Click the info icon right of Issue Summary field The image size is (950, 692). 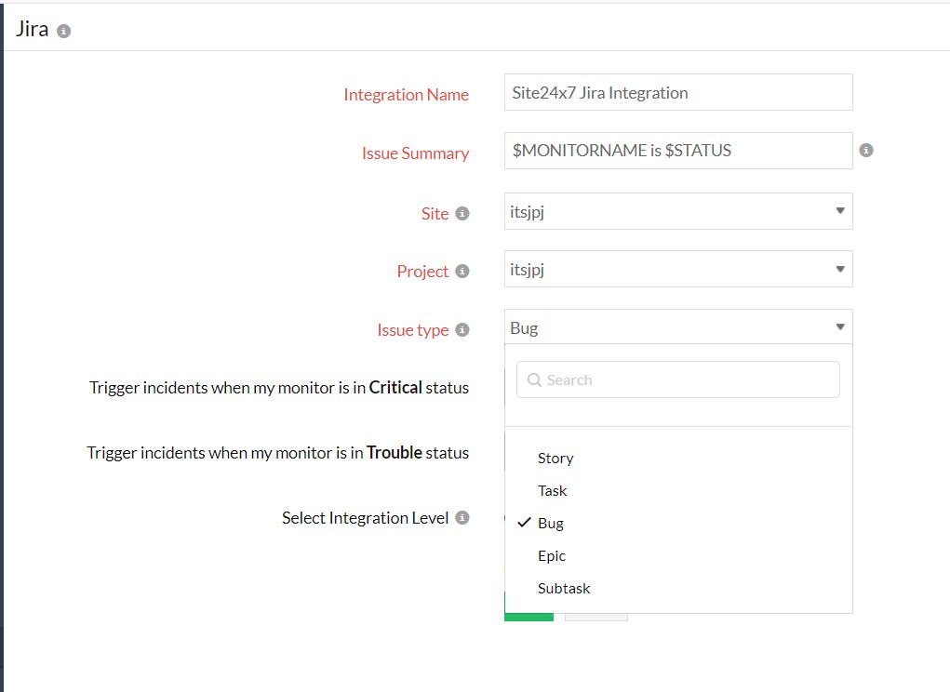[x=866, y=150]
